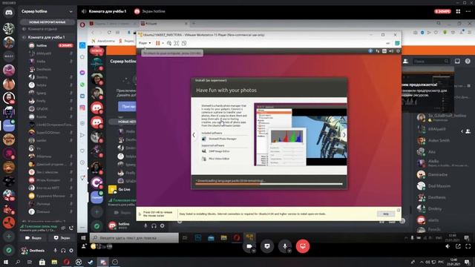The width and height of the screenshot is (475, 267).
Task: Enter VMware Unity mode icon
Action: point(184,43)
